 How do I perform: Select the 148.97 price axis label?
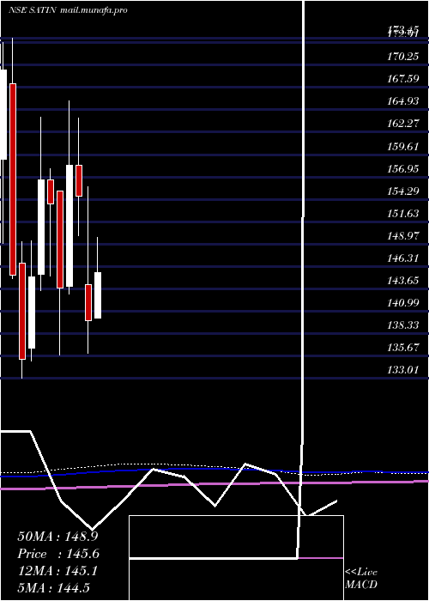(x=403, y=236)
